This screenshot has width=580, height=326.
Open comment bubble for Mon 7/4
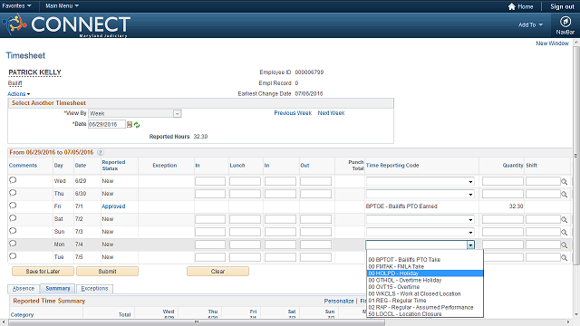pyautogui.click(x=13, y=244)
